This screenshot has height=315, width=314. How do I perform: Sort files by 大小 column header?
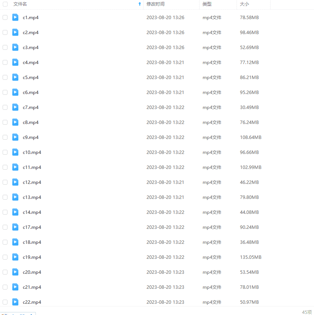[x=244, y=4]
